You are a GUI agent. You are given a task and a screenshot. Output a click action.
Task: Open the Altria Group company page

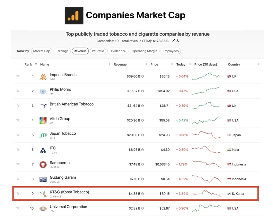click(x=60, y=119)
